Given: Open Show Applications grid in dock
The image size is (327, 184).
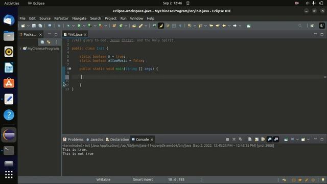Looking at the screenshot, I should click(9, 174).
